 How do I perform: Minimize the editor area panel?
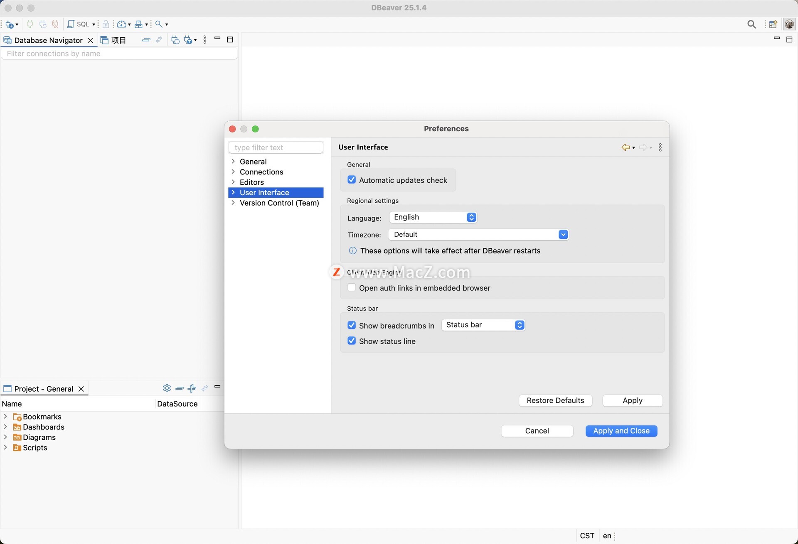click(x=776, y=38)
